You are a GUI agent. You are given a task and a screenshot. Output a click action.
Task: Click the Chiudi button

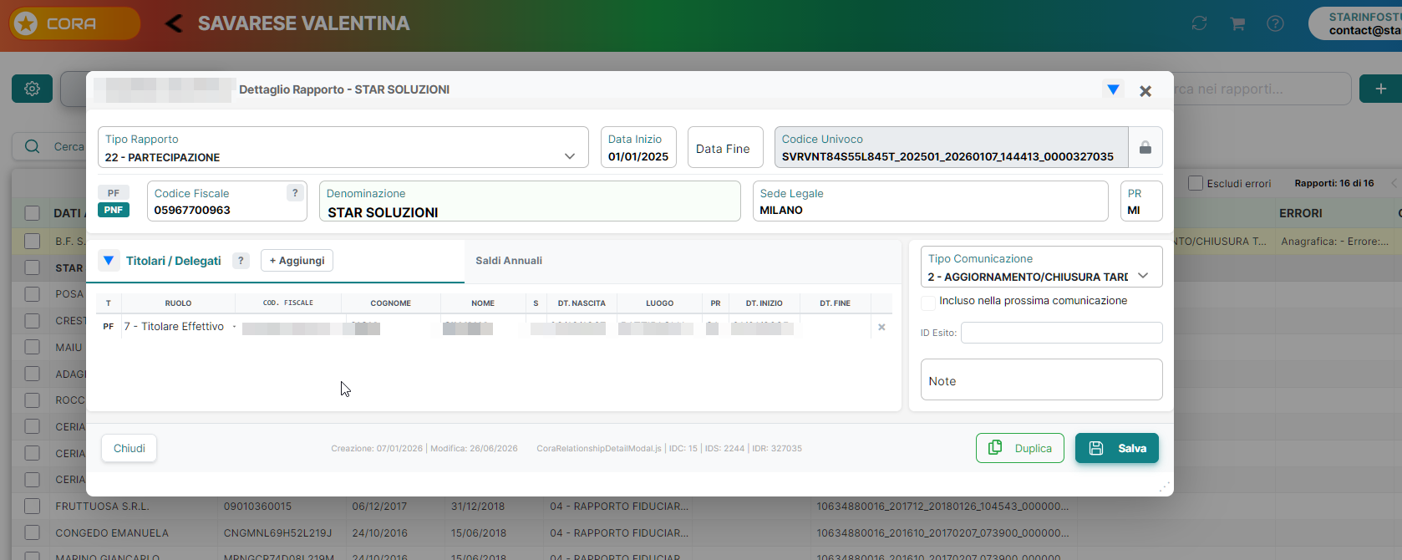pos(130,448)
